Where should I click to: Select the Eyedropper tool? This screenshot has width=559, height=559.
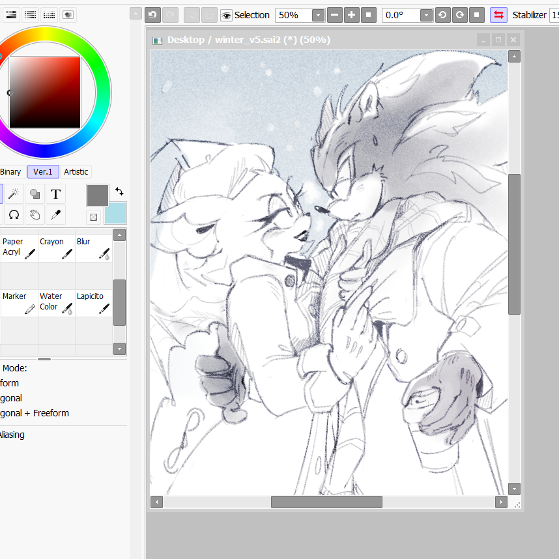55,214
